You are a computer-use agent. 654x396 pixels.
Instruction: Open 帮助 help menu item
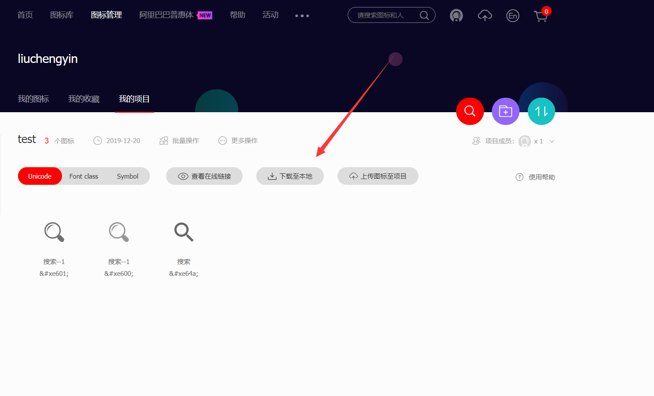click(x=238, y=15)
